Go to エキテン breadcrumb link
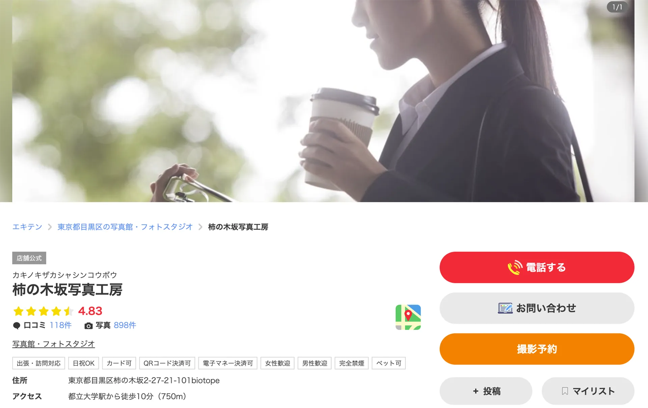 coord(27,227)
